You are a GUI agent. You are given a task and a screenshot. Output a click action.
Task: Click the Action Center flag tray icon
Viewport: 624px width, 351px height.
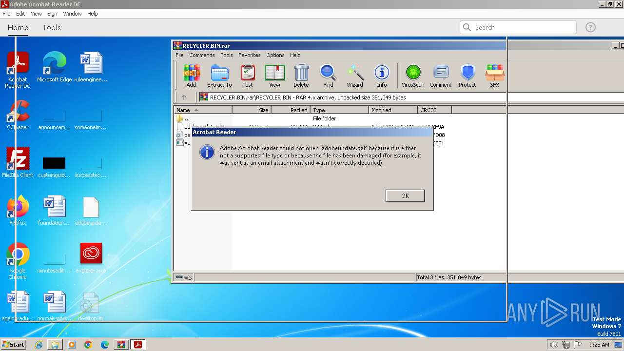(578, 345)
